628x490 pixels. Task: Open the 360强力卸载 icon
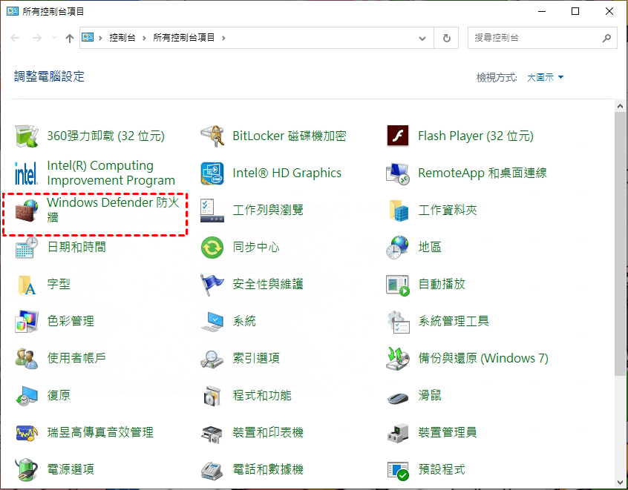coord(27,136)
